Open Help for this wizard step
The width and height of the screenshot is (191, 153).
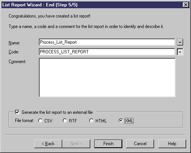point(172,144)
